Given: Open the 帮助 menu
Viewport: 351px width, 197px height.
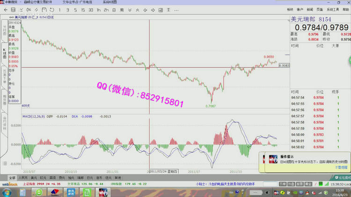Looking at the screenshot, I should click(x=344, y=9).
